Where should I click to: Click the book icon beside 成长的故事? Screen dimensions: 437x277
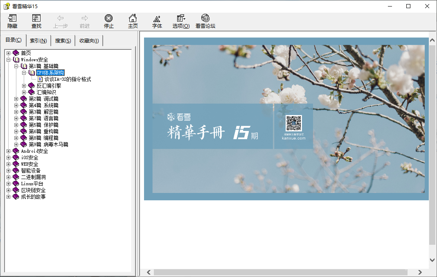(16, 197)
